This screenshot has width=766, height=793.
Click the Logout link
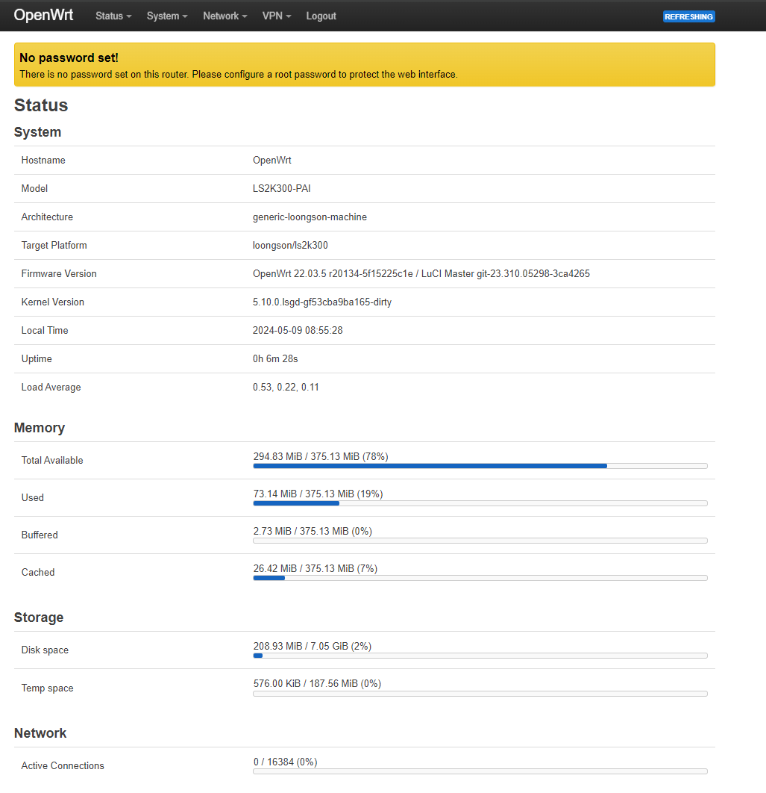(321, 16)
